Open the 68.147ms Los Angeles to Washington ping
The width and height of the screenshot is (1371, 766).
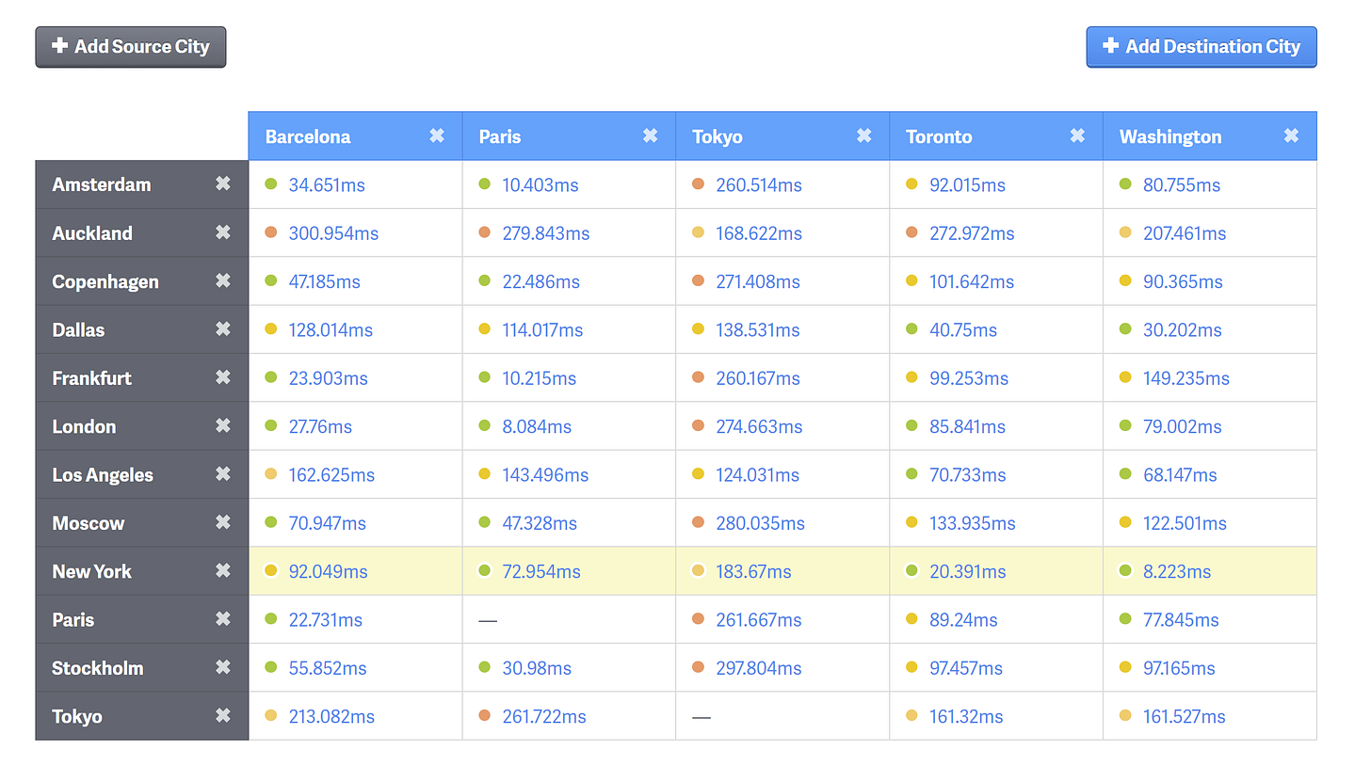click(1180, 475)
